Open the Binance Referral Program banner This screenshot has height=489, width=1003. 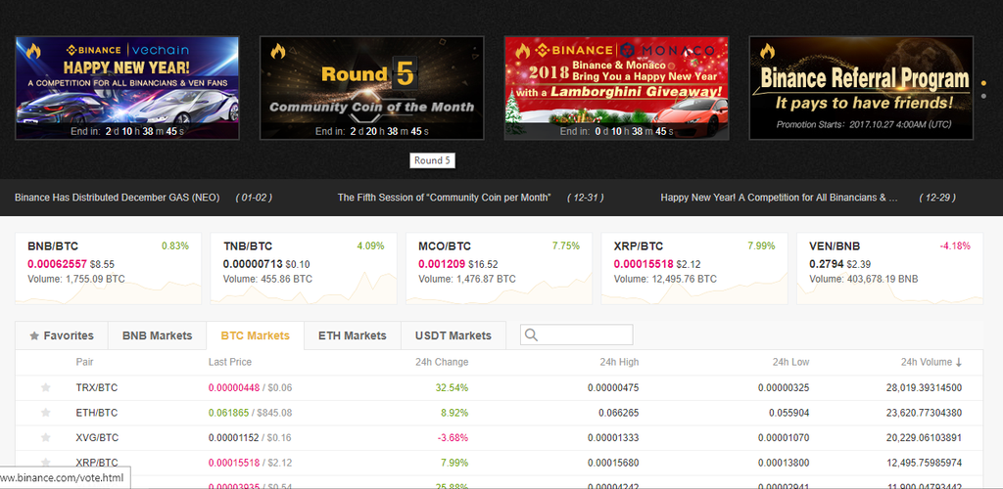[861, 87]
